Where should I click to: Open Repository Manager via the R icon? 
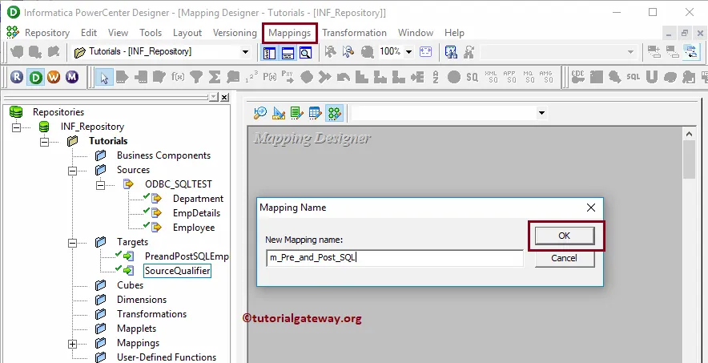(x=17, y=77)
